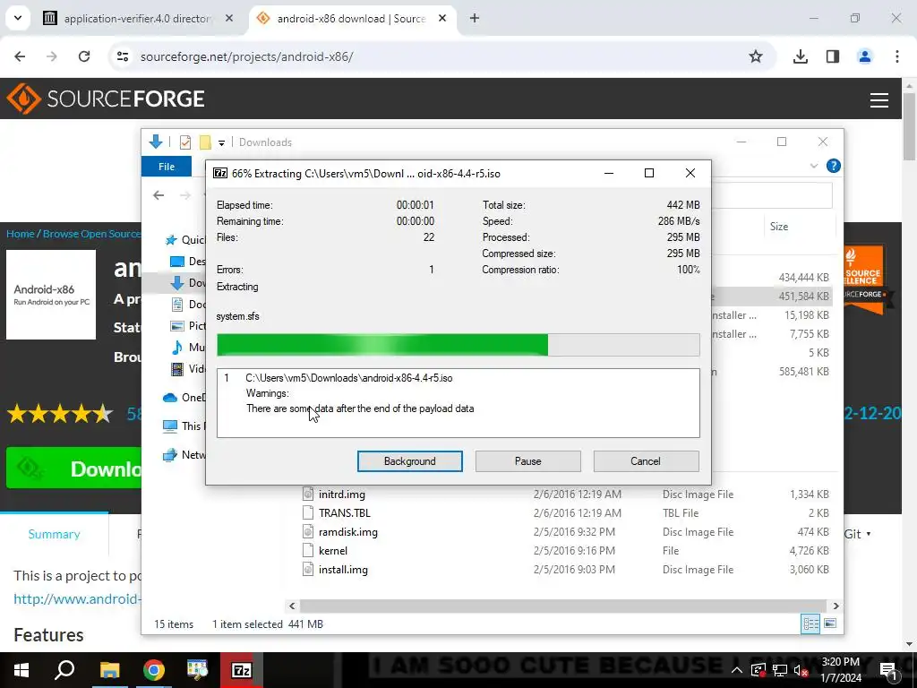Click Browse Open Source breadcrumb link

pos(91,234)
